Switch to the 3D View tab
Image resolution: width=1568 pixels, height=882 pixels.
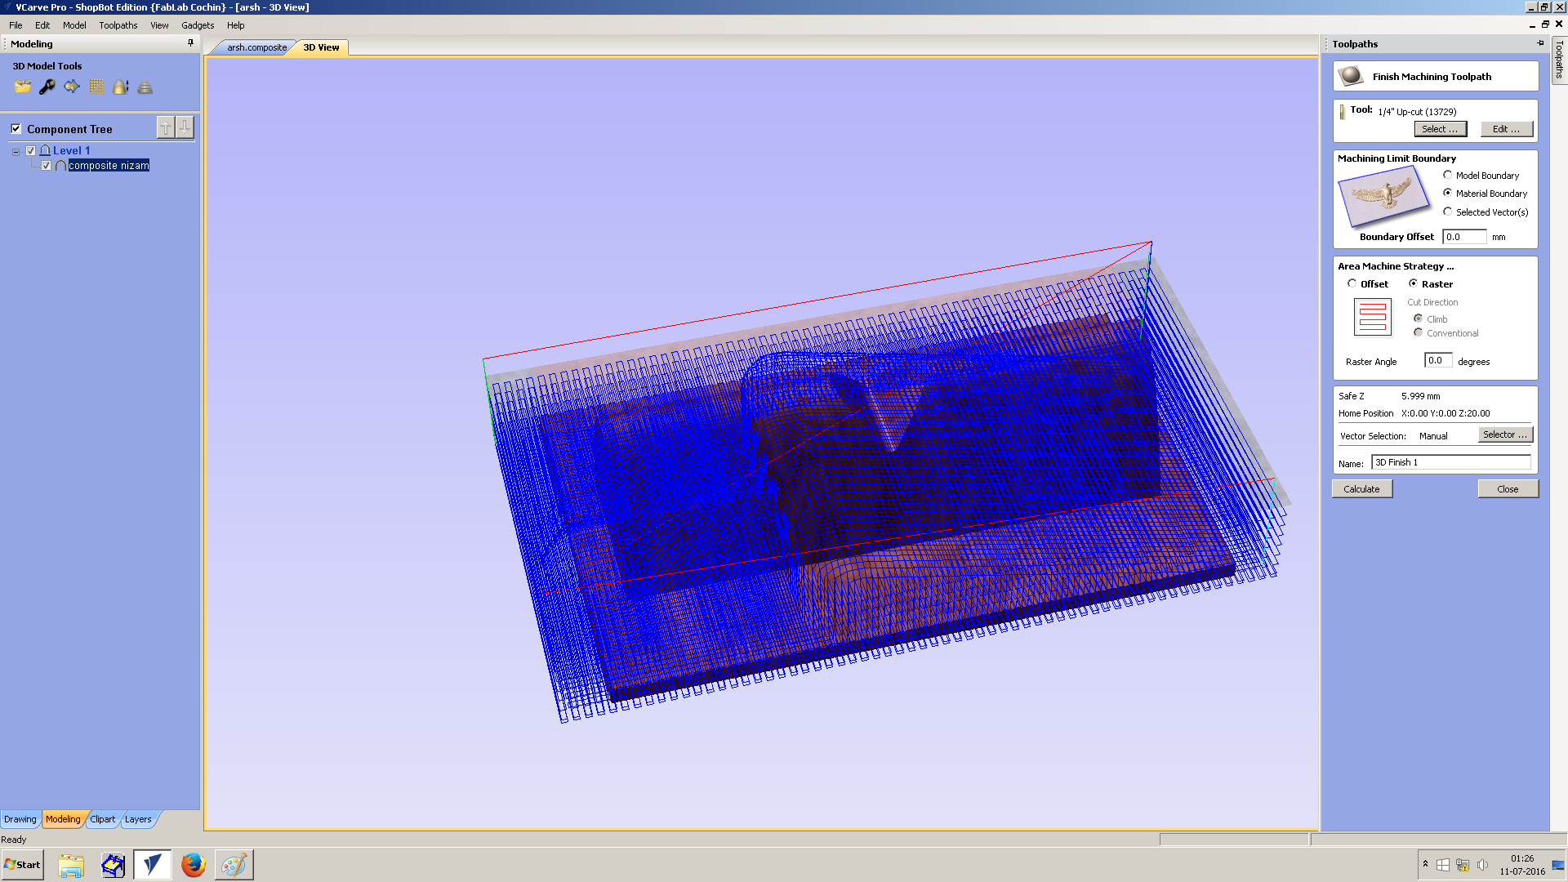click(x=321, y=47)
